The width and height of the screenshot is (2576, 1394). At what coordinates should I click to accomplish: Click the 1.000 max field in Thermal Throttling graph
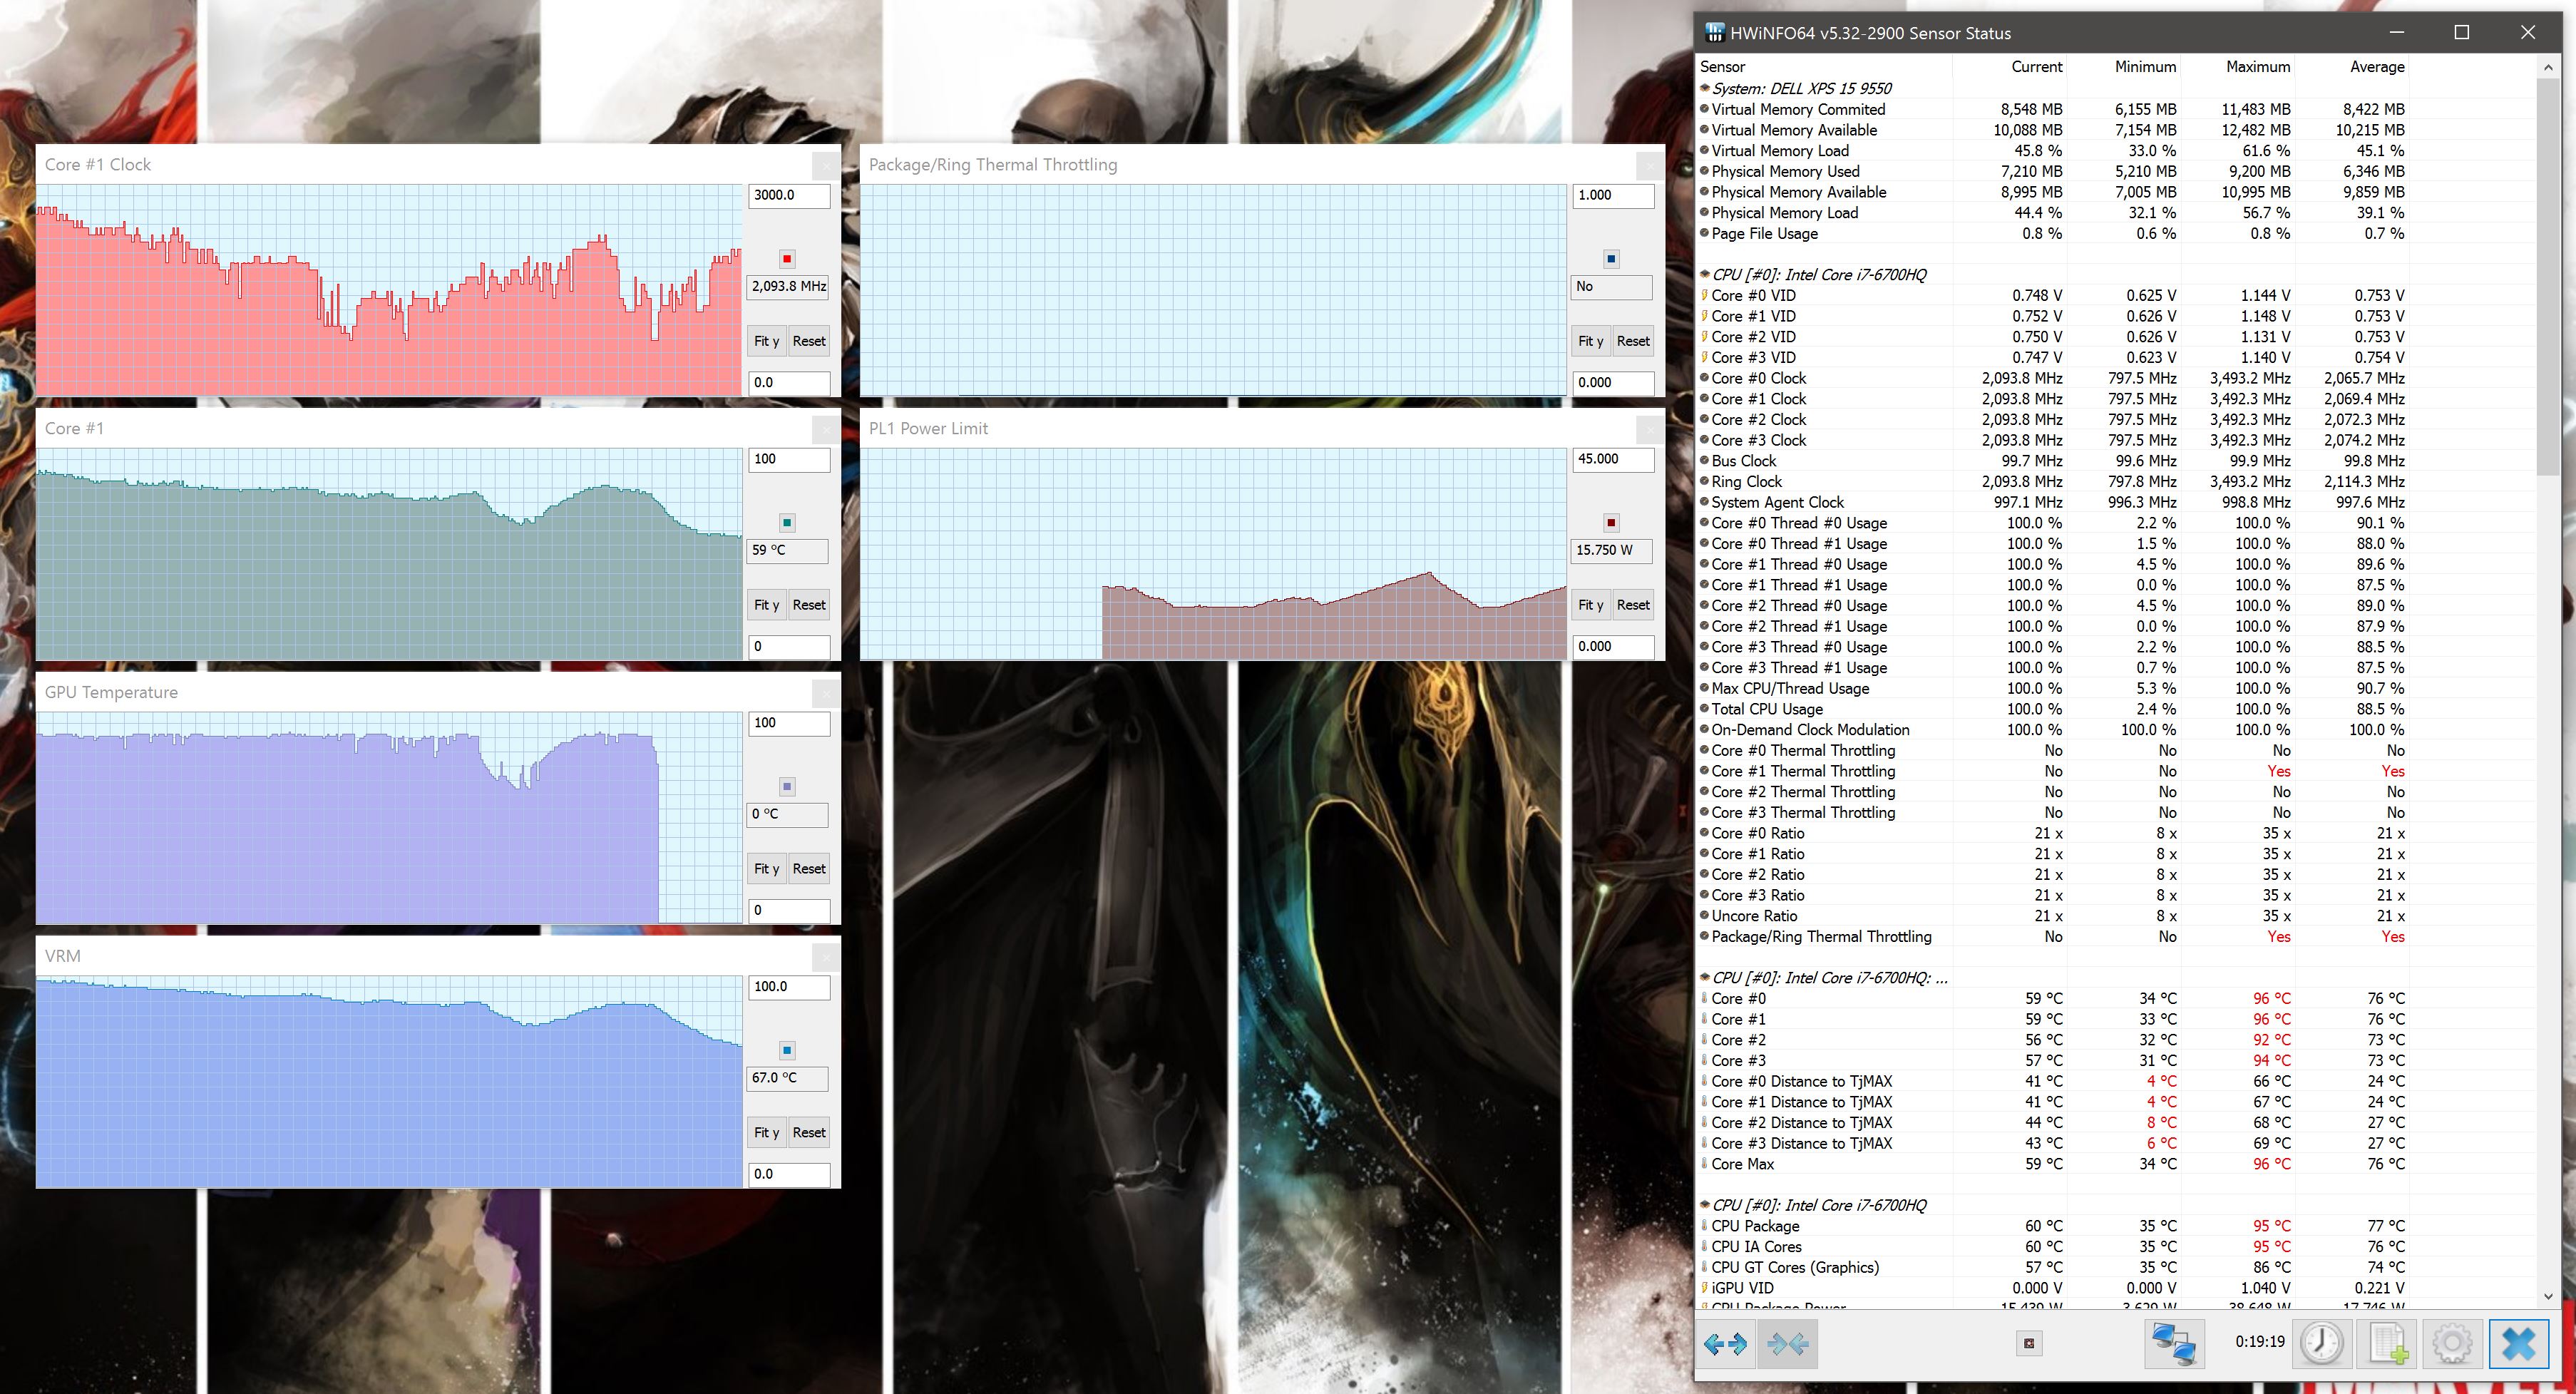pyautogui.click(x=1613, y=196)
